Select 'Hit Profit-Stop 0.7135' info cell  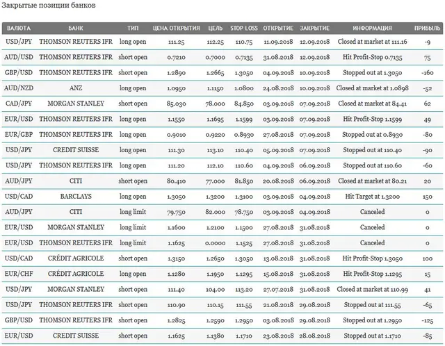(373, 57)
